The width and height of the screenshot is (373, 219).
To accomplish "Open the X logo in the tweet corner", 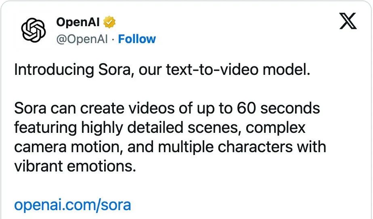I will (348, 21).
